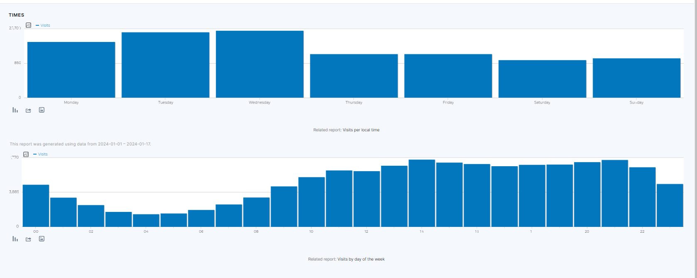The height and width of the screenshot is (278, 697).
Task: Open Visits by day of the week report
Action: [x=361, y=259]
